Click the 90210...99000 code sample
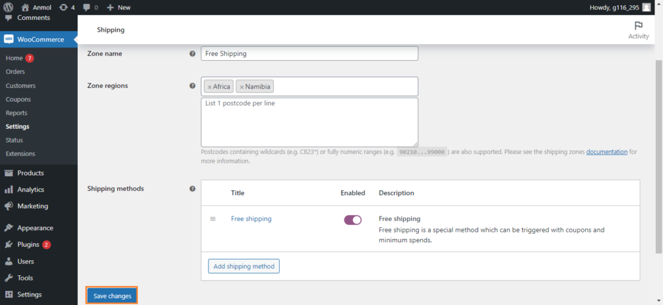663x305 pixels. (422, 152)
